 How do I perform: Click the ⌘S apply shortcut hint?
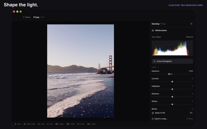point(59,124)
